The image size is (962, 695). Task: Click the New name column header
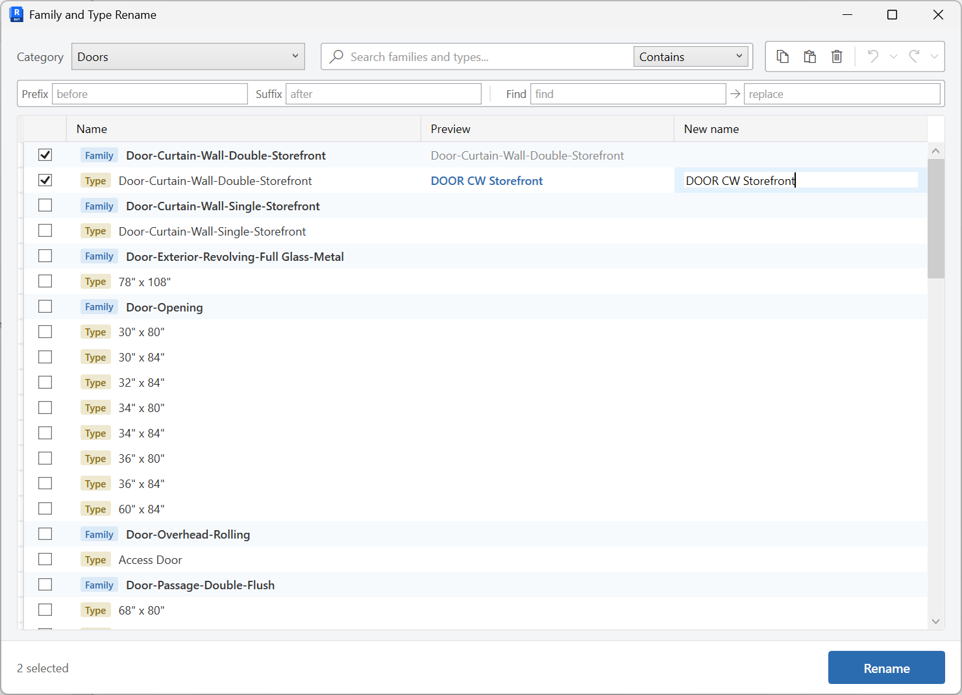click(x=800, y=128)
